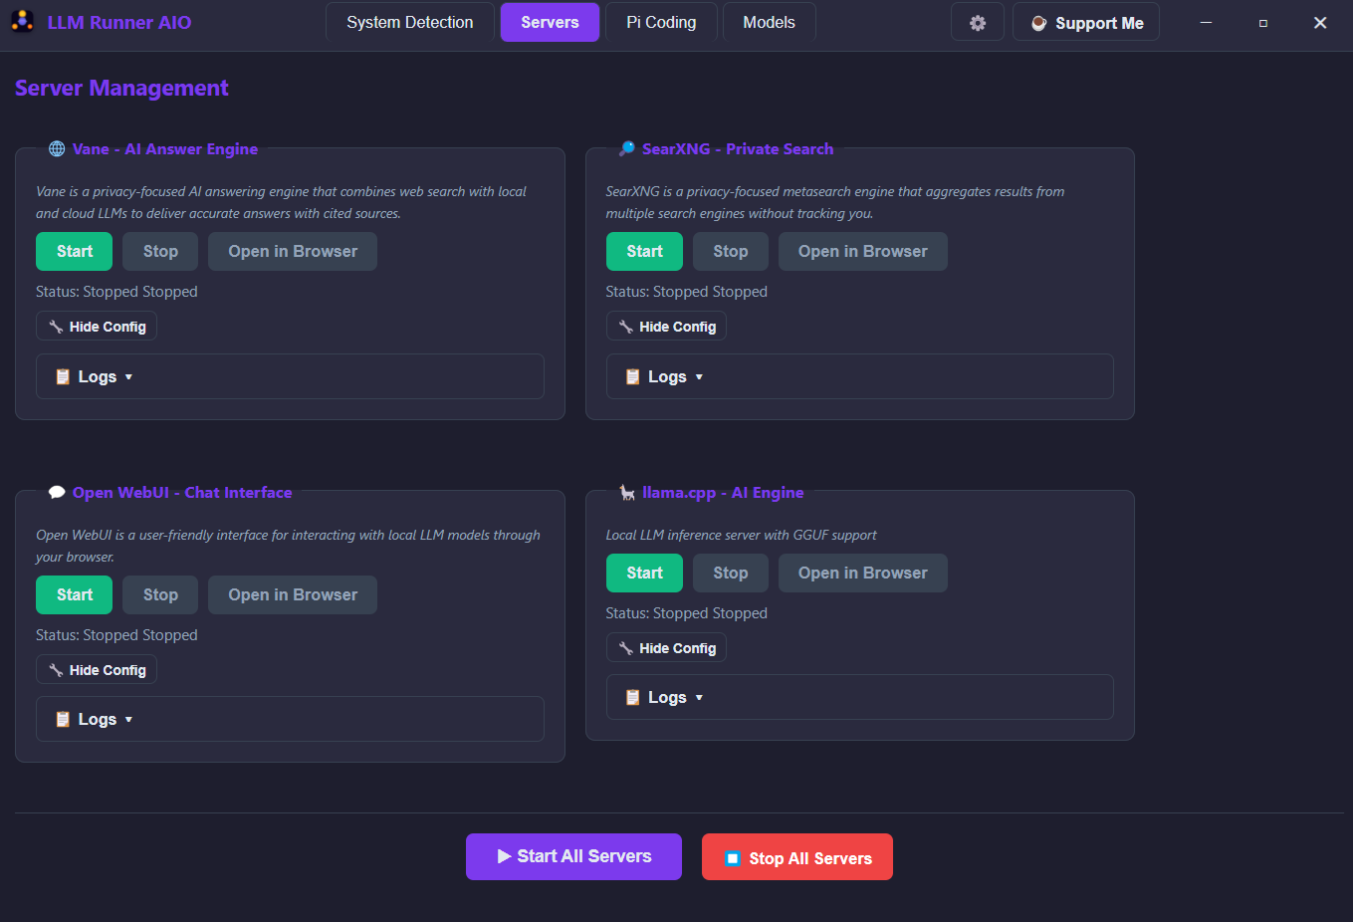Click the SearXNG metasearch engine description text

pyautogui.click(x=835, y=202)
